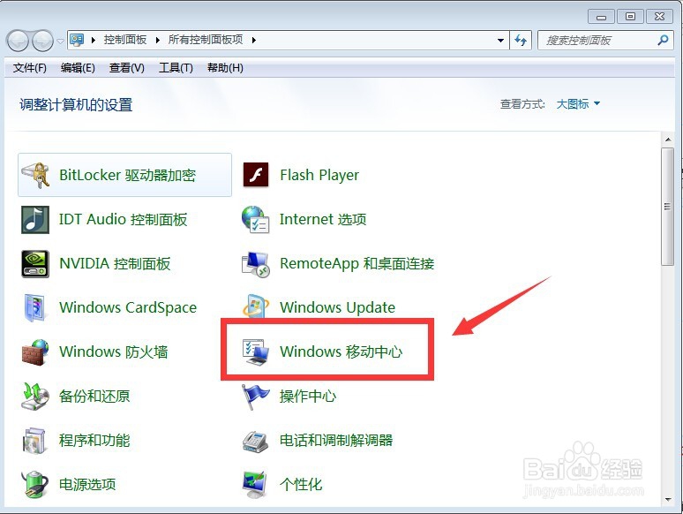Click the RemoteApp 和桌面连接 label

pos(357,264)
